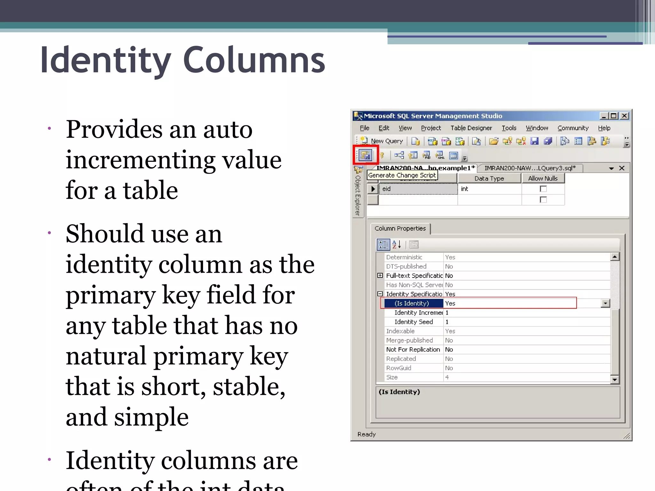Toggle Allow Nulls checkbox for eid column
The width and height of the screenshot is (655, 491).
click(x=543, y=189)
